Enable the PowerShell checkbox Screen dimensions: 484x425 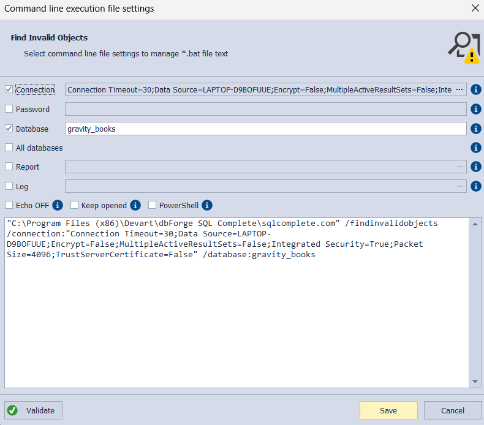(153, 205)
